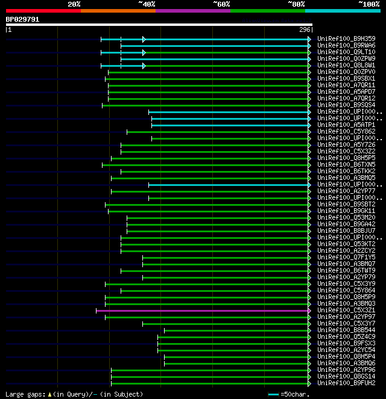Screen dimensions: 386x399
Task: Click the yellow query gap triangle in legend
Action: coord(49,395)
